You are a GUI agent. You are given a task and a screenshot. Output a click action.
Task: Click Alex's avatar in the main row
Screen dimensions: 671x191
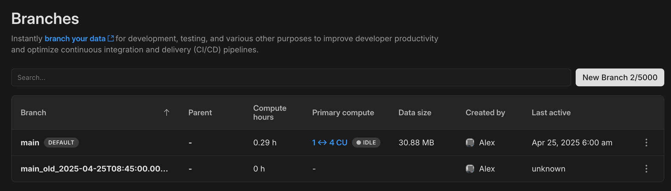point(470,143)
